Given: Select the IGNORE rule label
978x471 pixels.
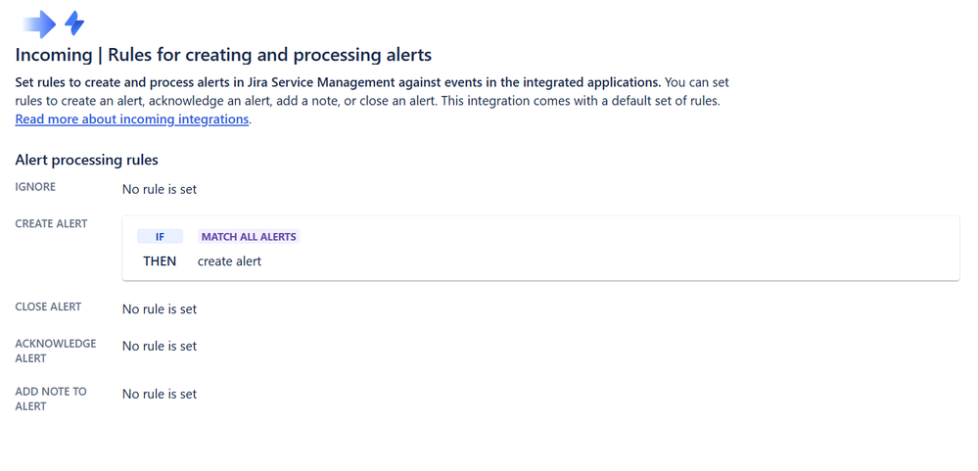Looking at the screenshot, I should (x=35, y=186).
